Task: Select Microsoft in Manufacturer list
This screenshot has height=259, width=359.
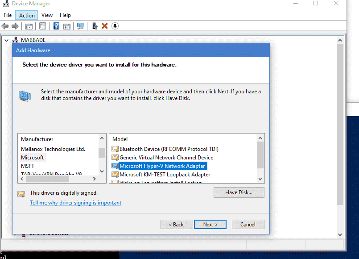Action: point(32,158)
